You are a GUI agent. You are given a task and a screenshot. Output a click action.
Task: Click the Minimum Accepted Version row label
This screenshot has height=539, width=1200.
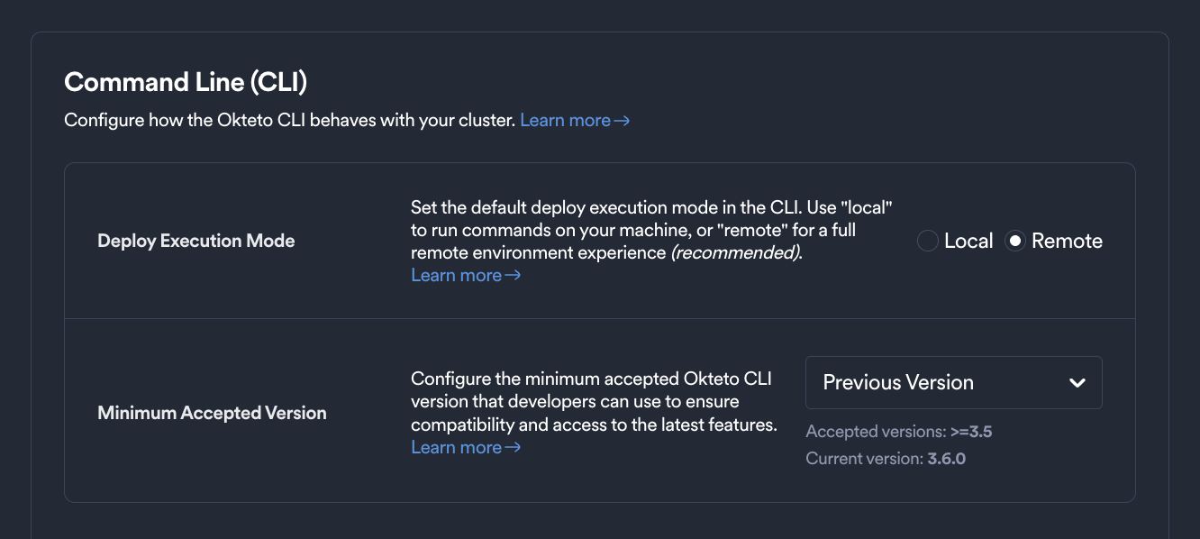(x=212, y=412)
